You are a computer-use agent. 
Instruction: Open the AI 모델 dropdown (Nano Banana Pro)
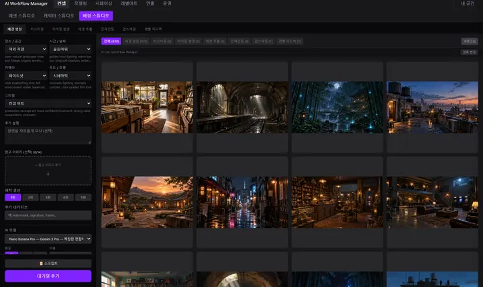coord(48,239)
